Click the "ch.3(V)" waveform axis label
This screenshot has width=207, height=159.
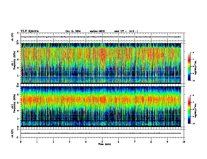pyautogui.click(x=12, y=133)
